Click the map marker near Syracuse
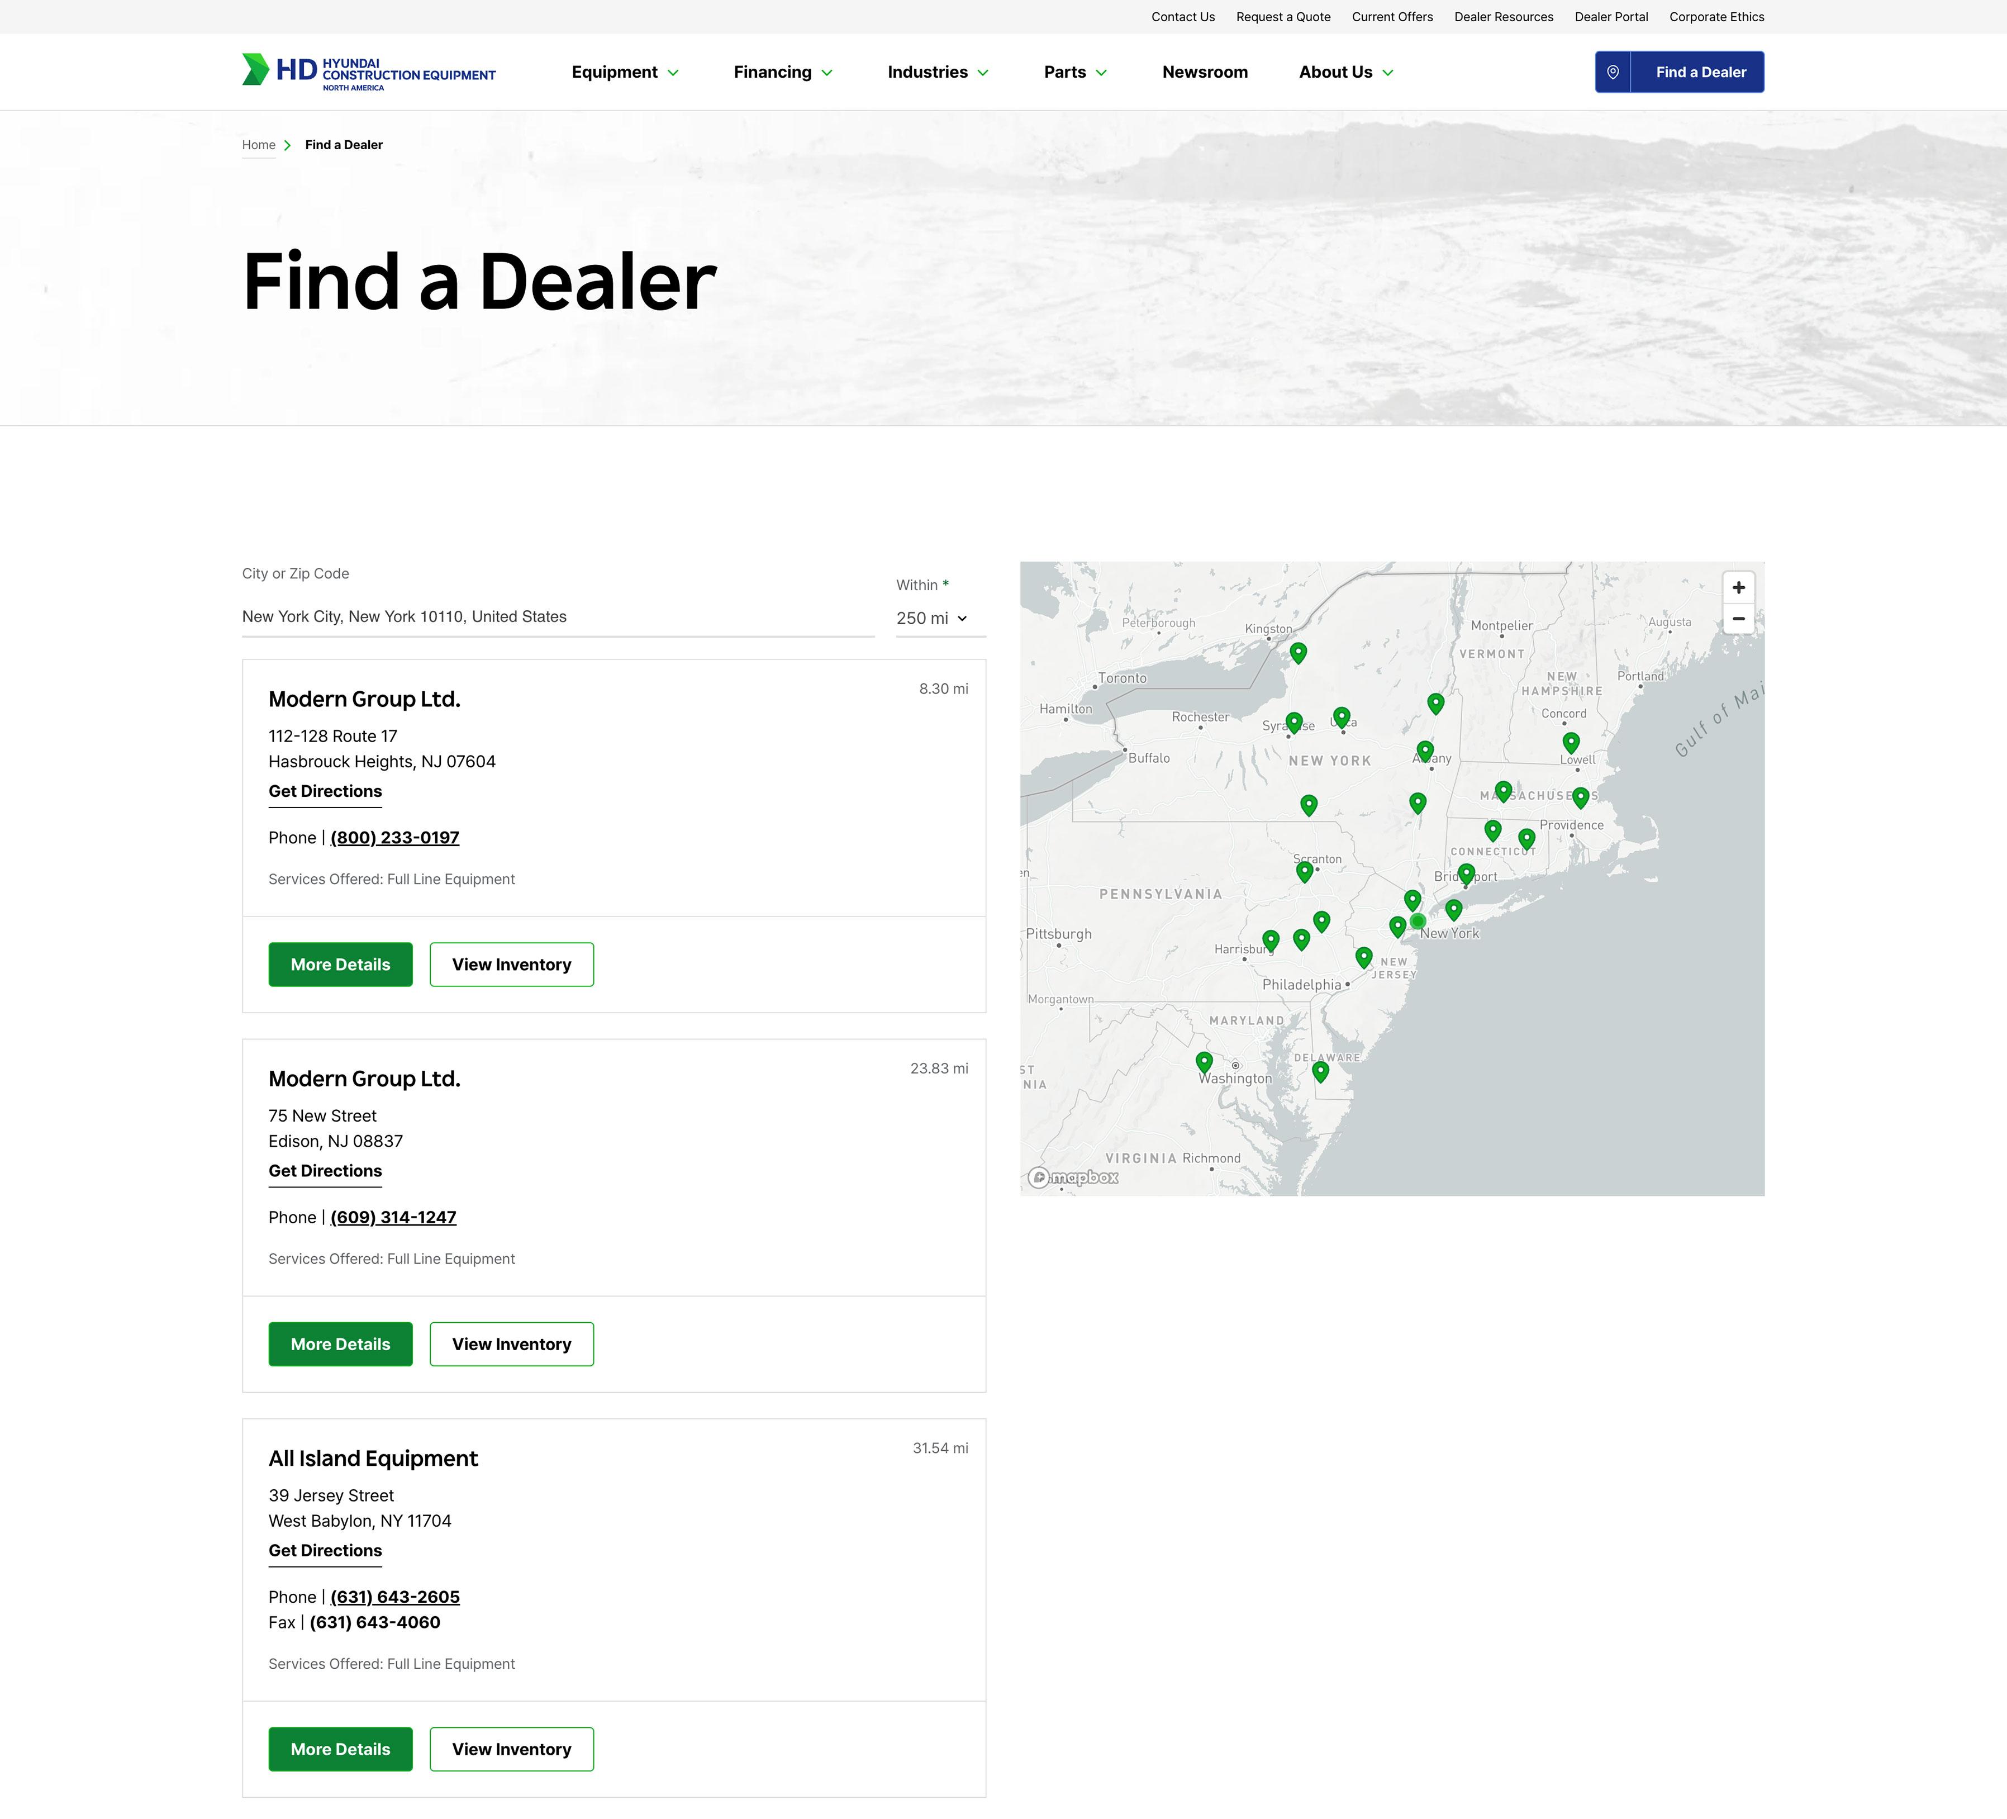Viewport: 2007px width, 1819px height. (1294, 722)
